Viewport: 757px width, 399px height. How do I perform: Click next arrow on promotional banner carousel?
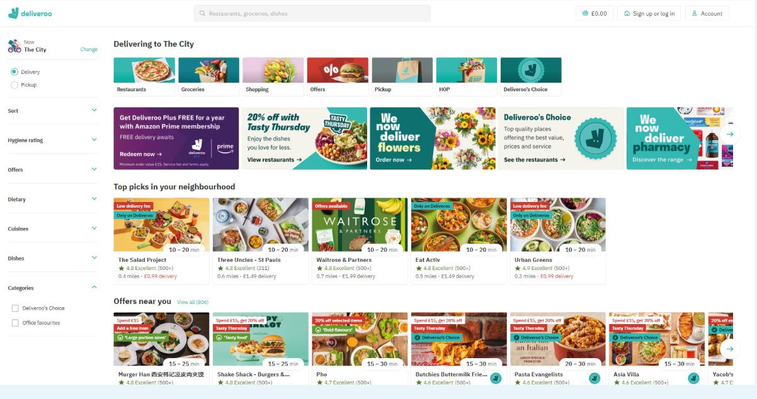click(730, 134)
